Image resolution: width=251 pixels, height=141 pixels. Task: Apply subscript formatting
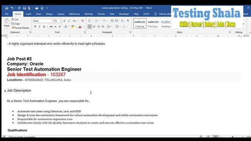[x=55, y=27]
